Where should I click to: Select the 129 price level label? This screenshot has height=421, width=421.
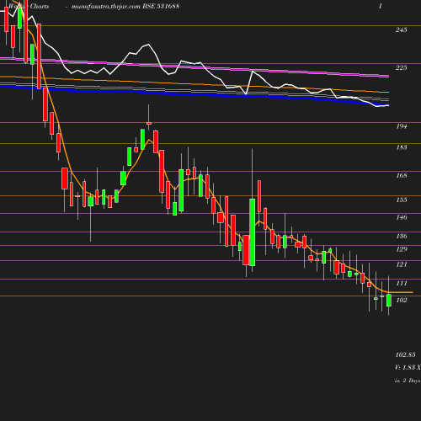pyautogui.click(x=402, y=249)
